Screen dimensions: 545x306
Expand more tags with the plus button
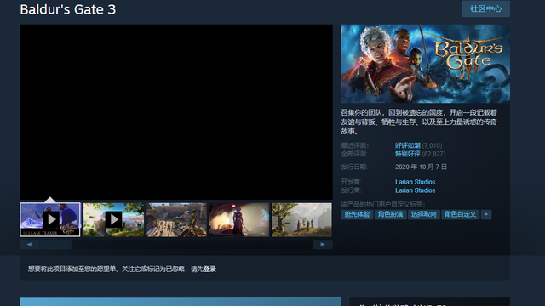486,214
